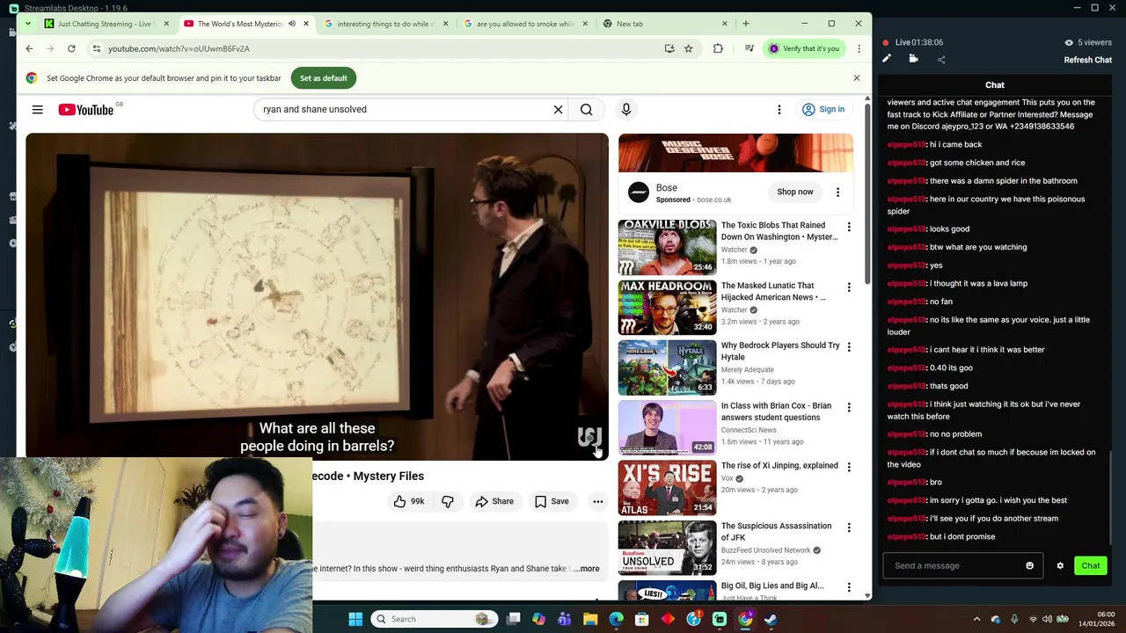Bookmark this page with the star icon
1126x633 pixels.
[689, 48]
